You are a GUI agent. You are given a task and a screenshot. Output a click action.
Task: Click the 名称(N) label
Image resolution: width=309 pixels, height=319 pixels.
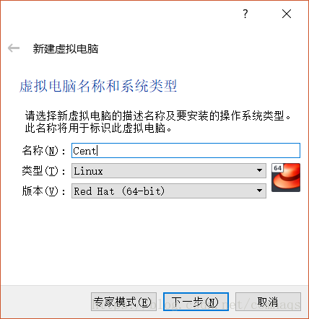[x=43, y=151]
